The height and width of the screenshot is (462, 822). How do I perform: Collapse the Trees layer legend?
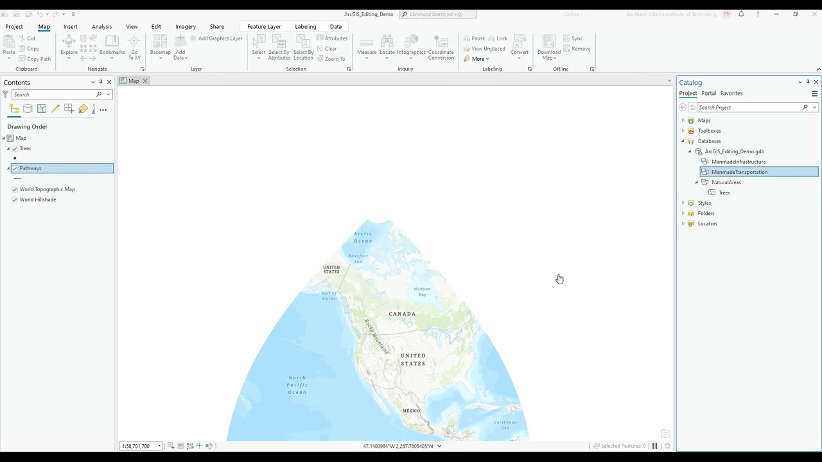(8, 148)
